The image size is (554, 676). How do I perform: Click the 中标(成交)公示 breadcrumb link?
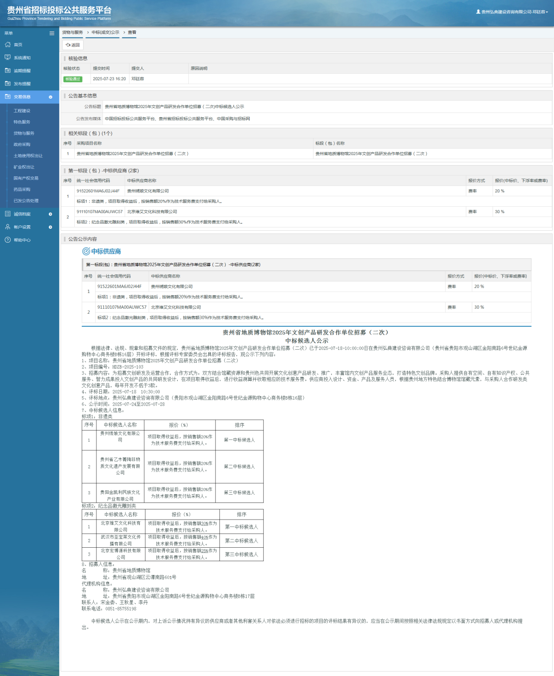(105, 32)
